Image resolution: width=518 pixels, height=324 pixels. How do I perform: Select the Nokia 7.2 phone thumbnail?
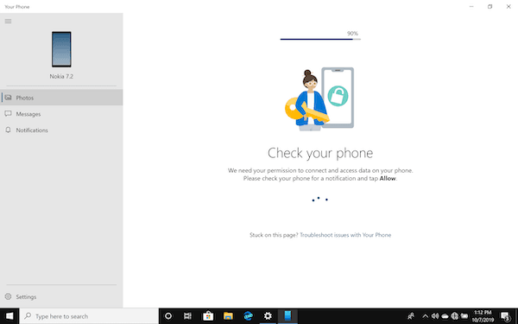(x=61, y=49)
